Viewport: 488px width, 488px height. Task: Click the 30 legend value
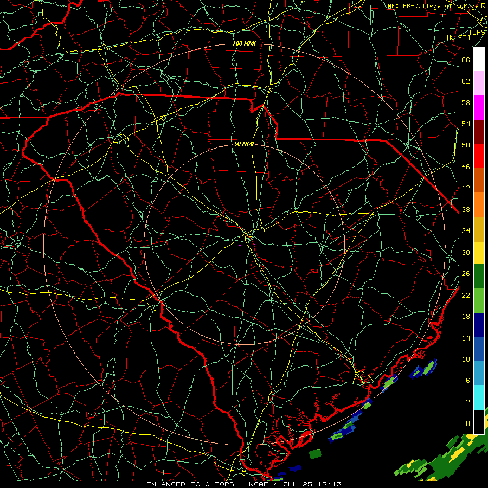pos(466,252)
